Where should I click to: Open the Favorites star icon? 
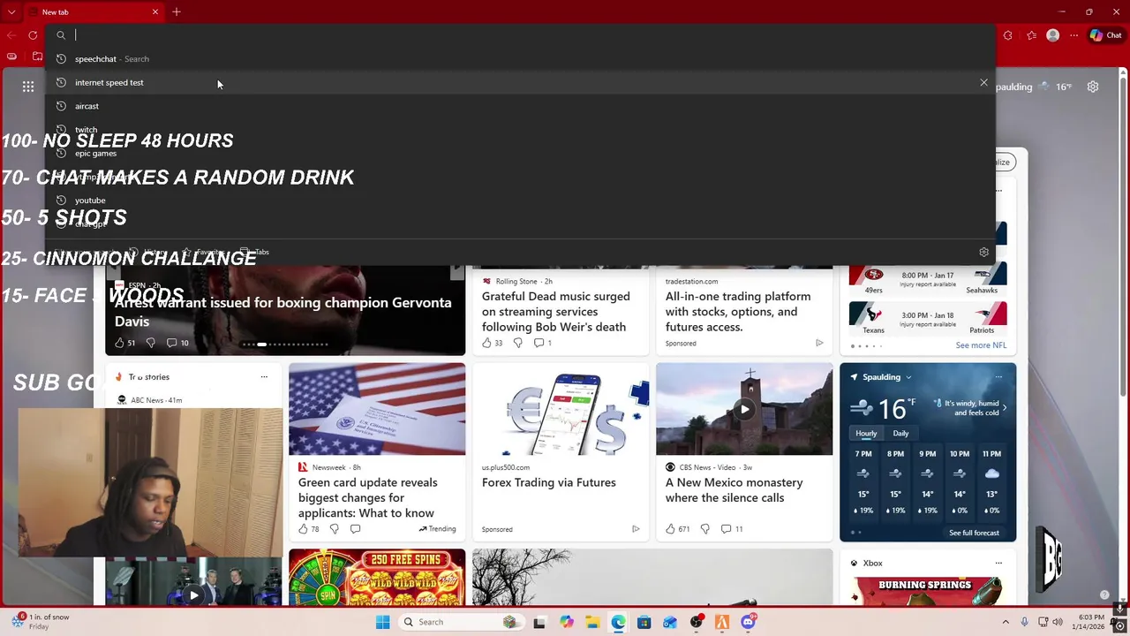point(1031,35)
